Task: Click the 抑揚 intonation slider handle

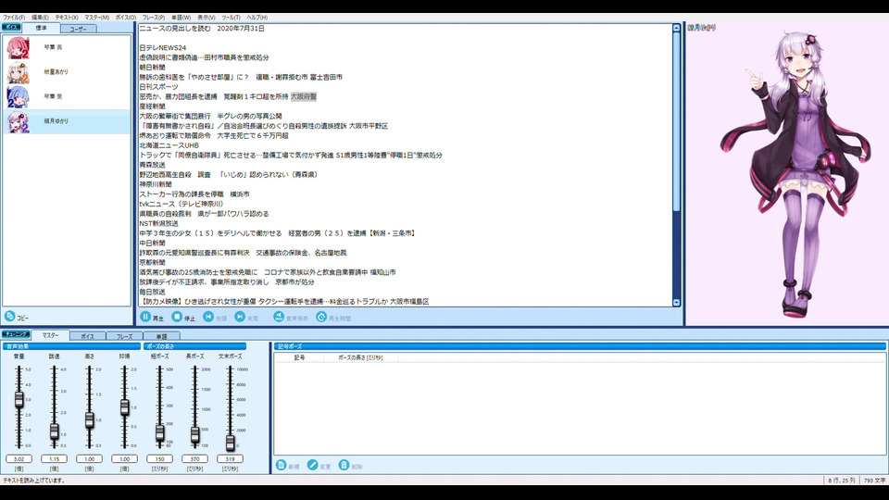Action: coord(124,407)
